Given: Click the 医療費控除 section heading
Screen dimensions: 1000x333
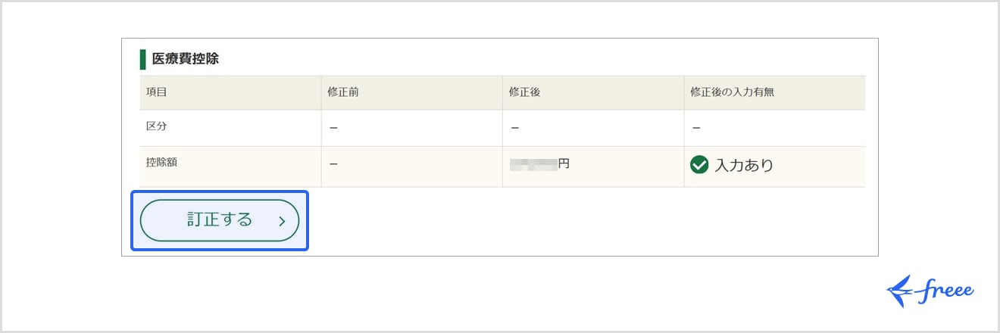Looking at the screenshot, I should 185,58.
